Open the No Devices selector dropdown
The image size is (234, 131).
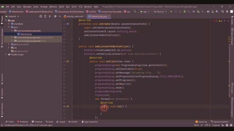(x=160, y=12)
